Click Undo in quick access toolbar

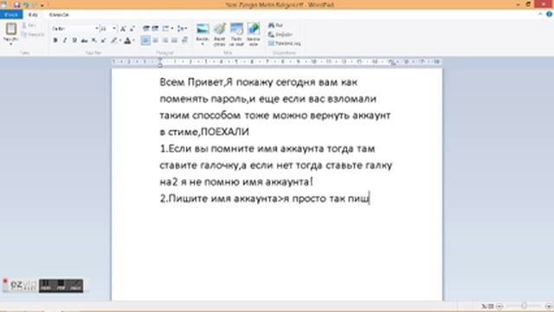point(26,4)
